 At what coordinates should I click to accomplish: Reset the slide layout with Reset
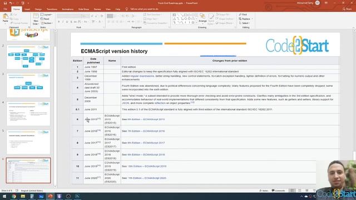[45, 19]
